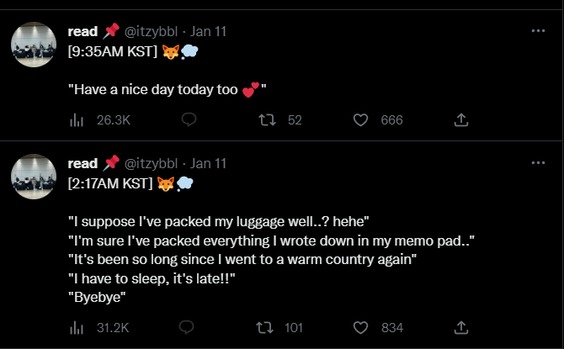
Task: Share the 9:35AM KST tweet
Action: pos(461,120)
